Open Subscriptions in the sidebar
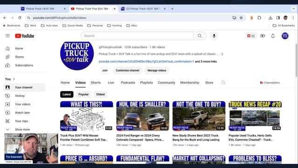298x168 pixels. (x=24, y=65)
